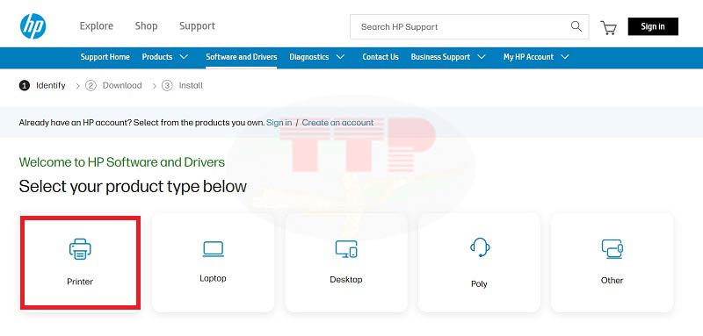Focus the Search HP Support field
703x336 pixels.
tap(469, 27)
